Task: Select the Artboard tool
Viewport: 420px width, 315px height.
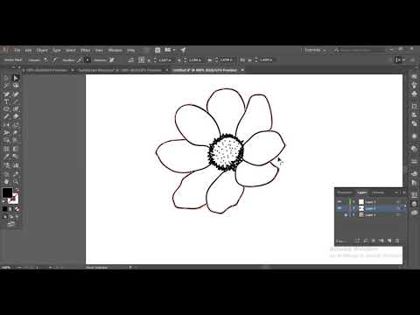Action: tap(6, 174)
